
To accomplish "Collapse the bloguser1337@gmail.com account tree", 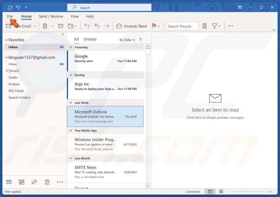I will pos(6,58).
